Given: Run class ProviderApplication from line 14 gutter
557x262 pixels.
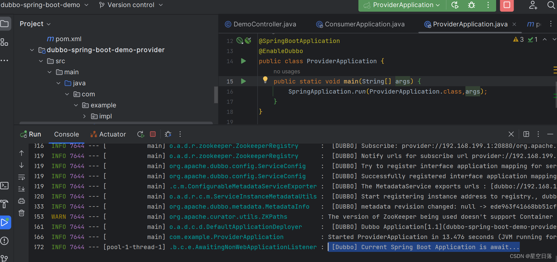Looking at the screenshot, I should pyautogui.click(x=243, y=61).
